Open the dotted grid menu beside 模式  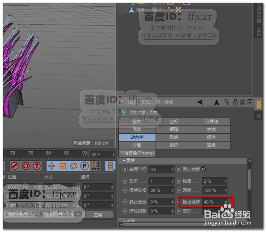(122, 102)
